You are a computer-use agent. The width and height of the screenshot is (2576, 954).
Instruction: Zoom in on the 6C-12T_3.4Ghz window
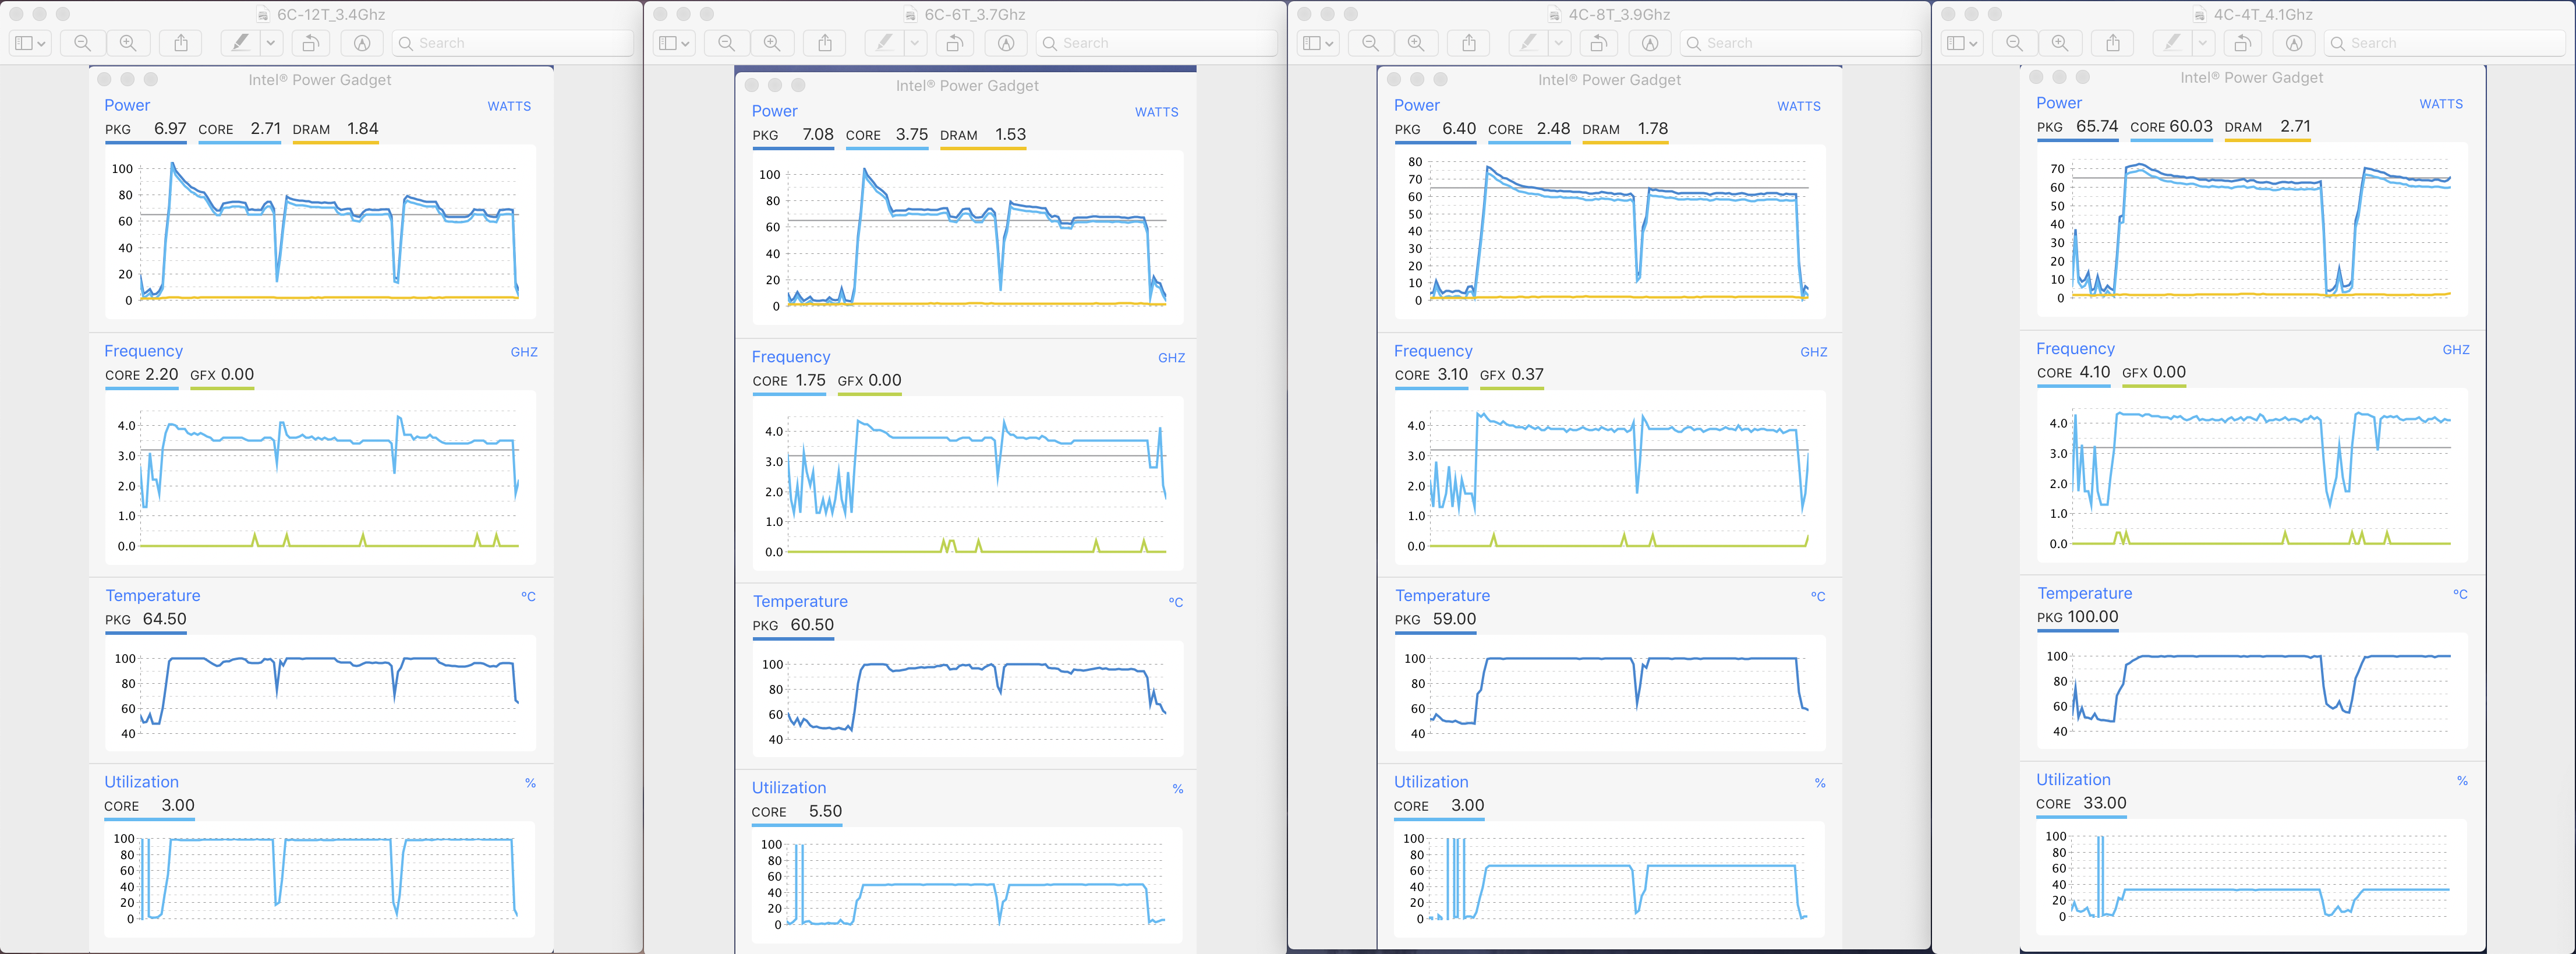(128, 43)
